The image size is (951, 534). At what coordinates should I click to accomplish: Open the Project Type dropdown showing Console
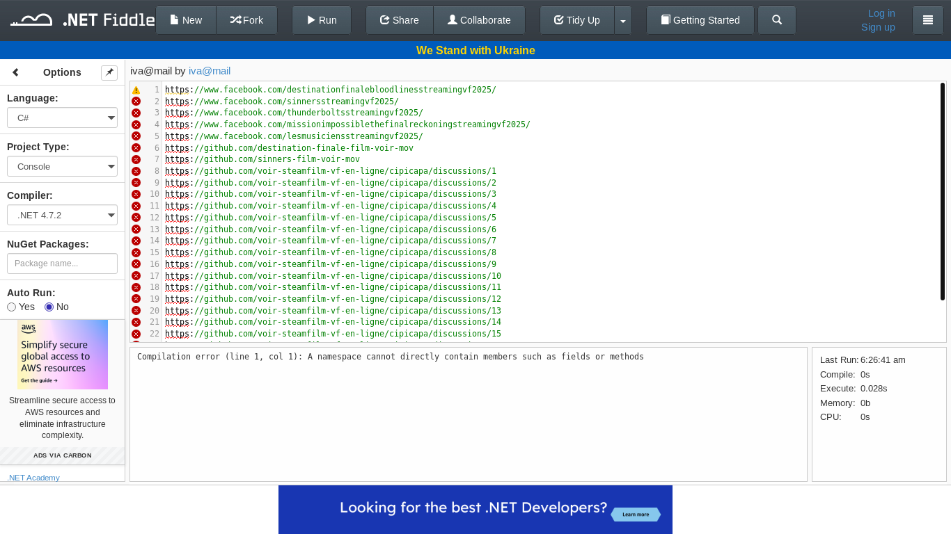pyautogui.click(x=62, y=167)
